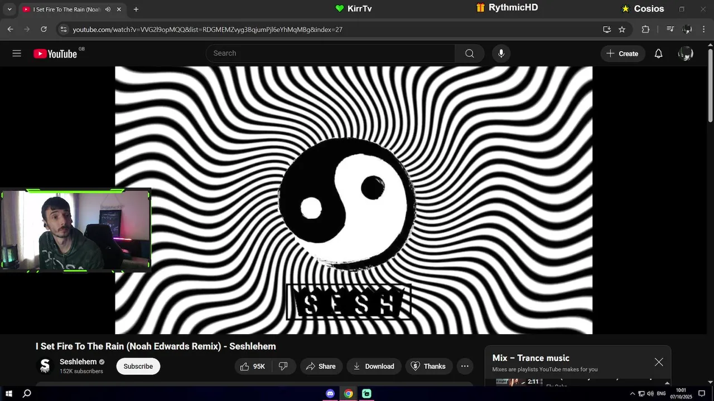Click the page vertical scrollbar
Viewport: 714px width, 401px height.
pos(710,87)
